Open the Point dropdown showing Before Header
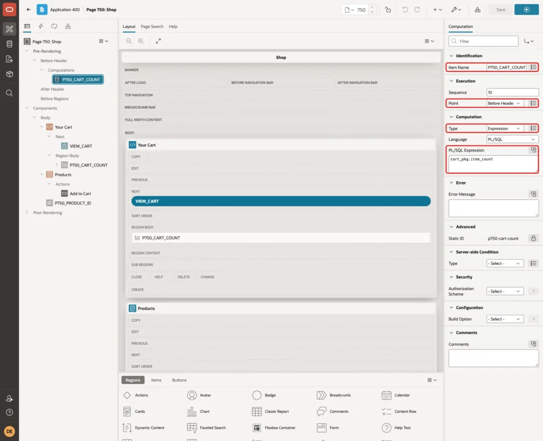The width and height of the screenshot is (543, 441). (x=504, y=103)
